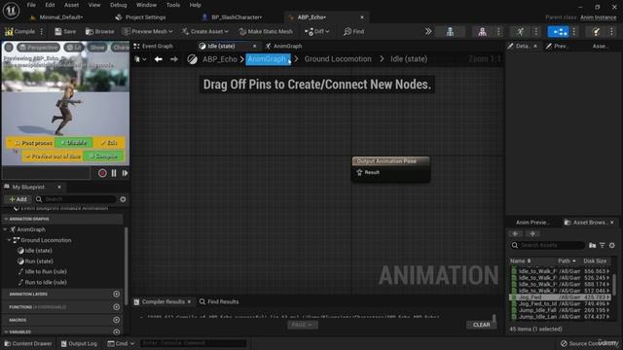
Task: Open the Asset menu
Action: tap(71, 5)
